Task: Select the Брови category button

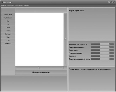Action: (x=8, y=31)
